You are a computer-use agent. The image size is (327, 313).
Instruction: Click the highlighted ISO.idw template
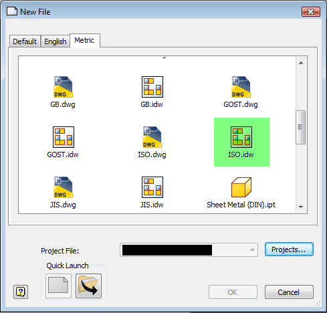click(x=241, y=142)
